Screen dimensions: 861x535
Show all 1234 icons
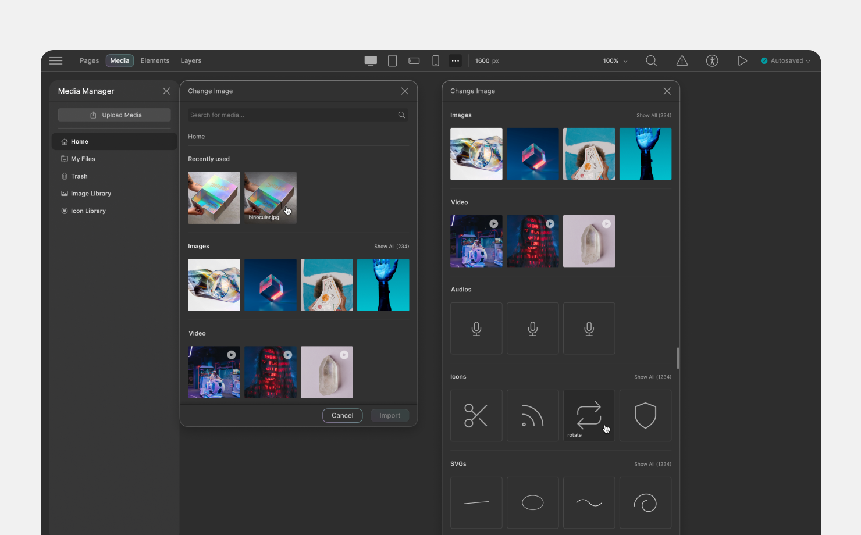(653, 377)
